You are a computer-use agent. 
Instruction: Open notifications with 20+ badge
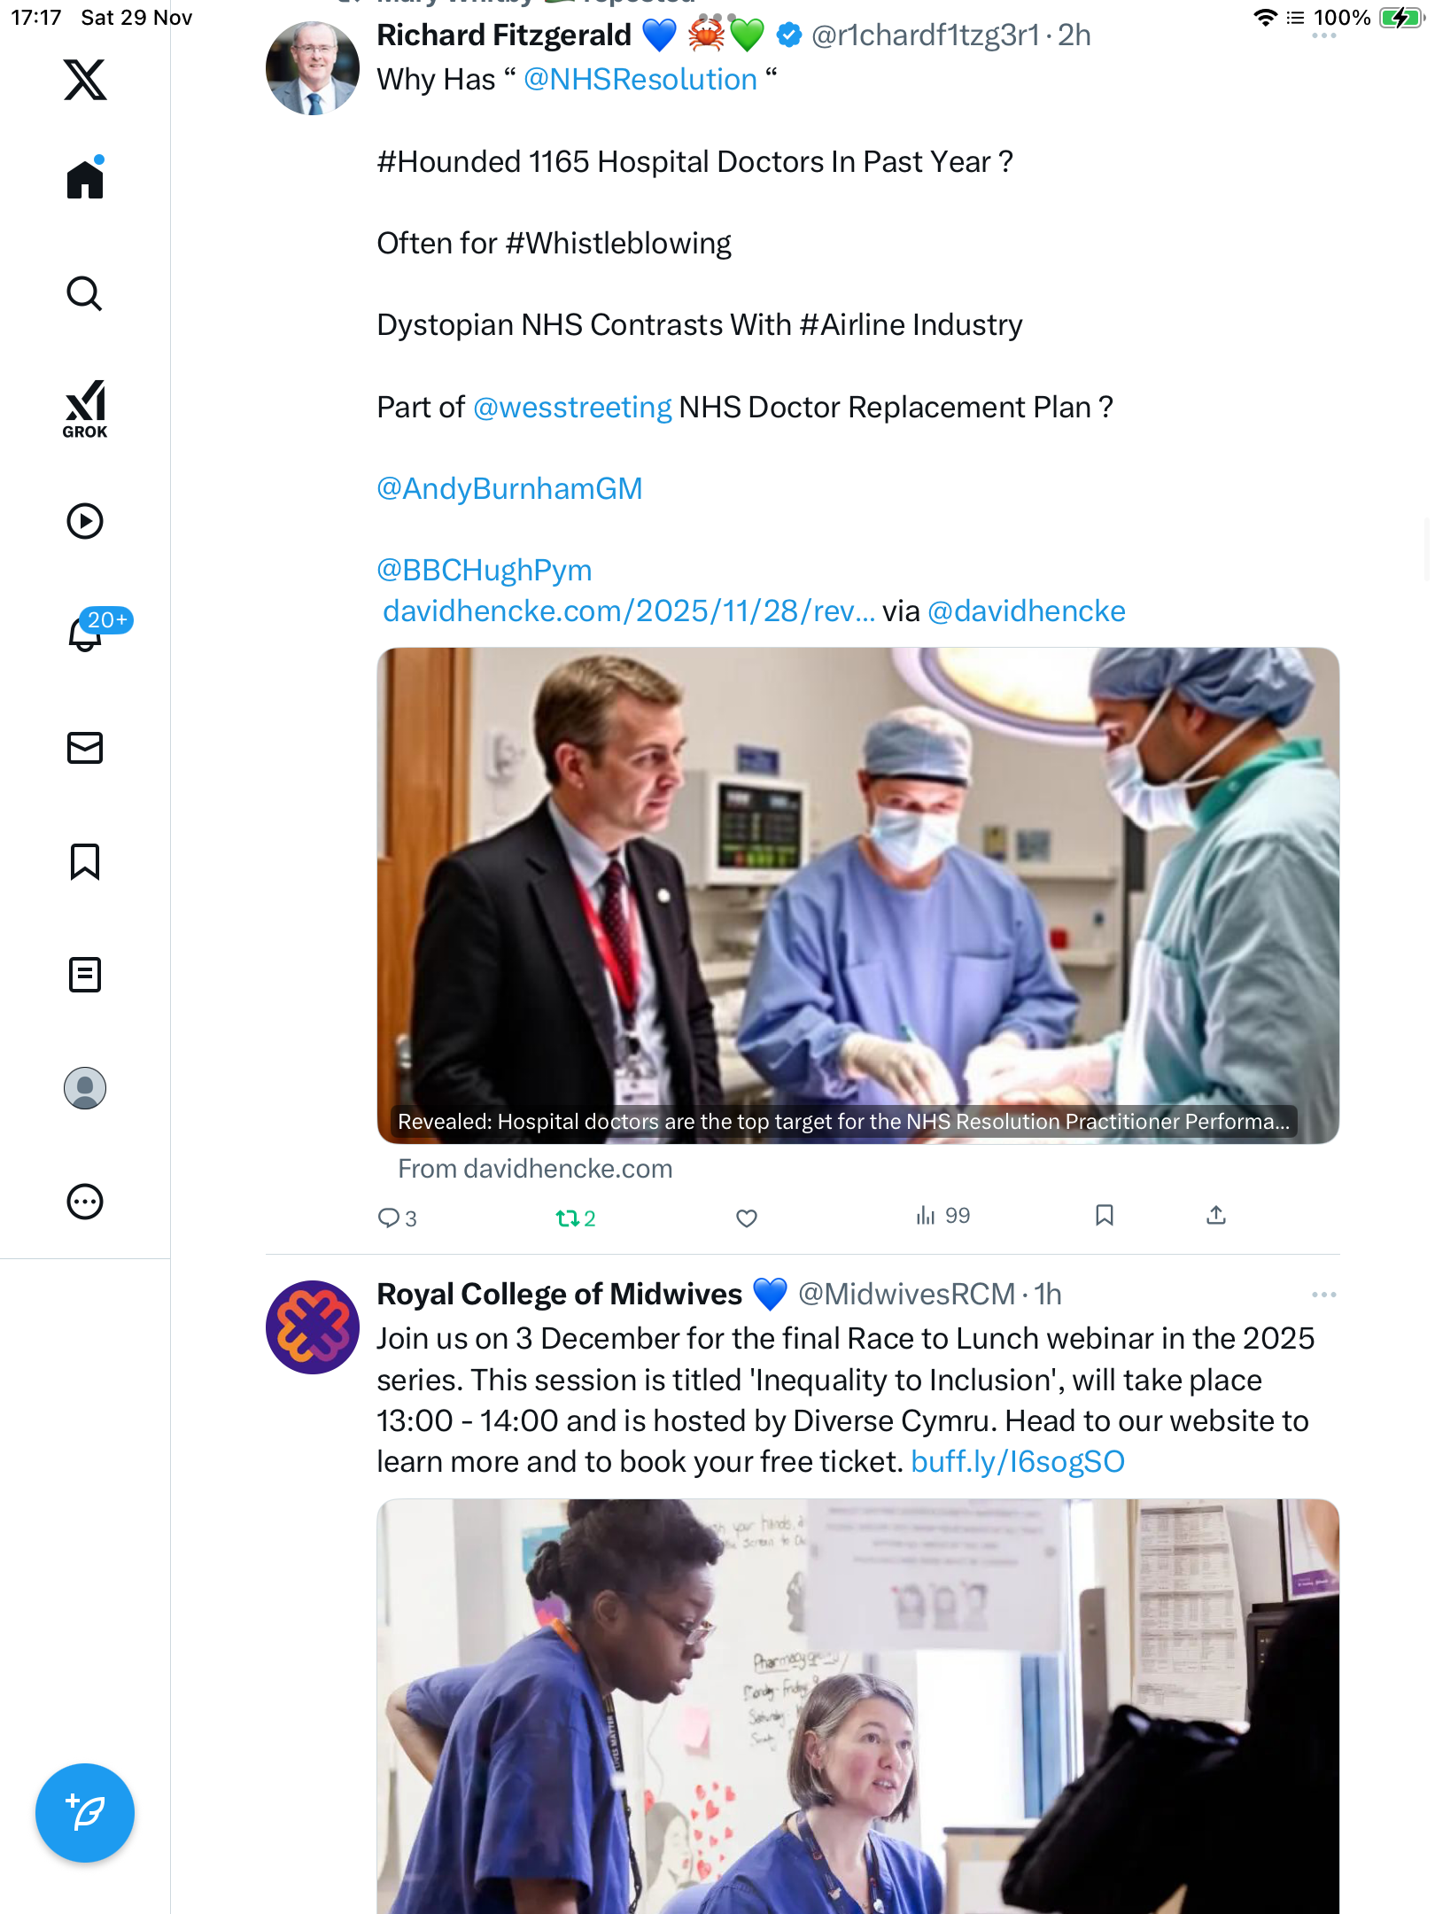click(86, 633)
